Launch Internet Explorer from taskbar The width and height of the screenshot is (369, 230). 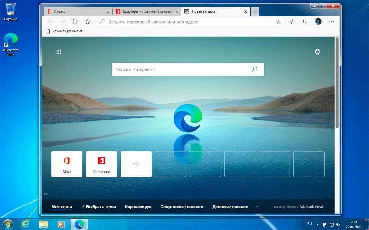tap(26, 224)
